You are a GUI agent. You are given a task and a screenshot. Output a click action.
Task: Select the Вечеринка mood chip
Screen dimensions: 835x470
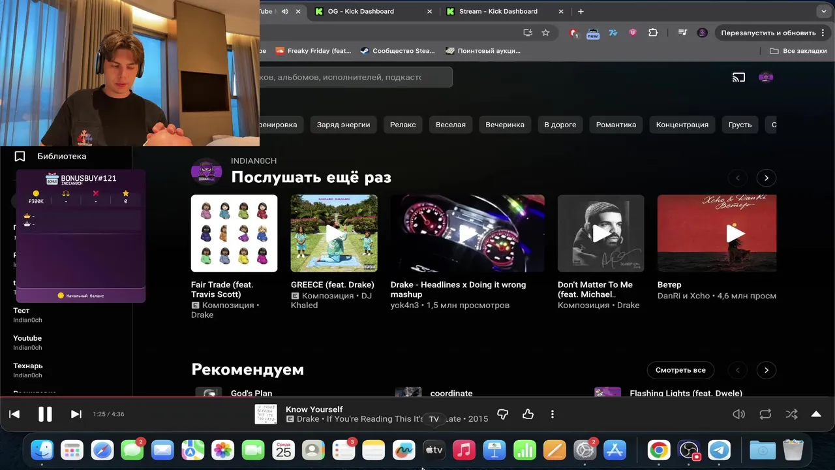(505, 124)
